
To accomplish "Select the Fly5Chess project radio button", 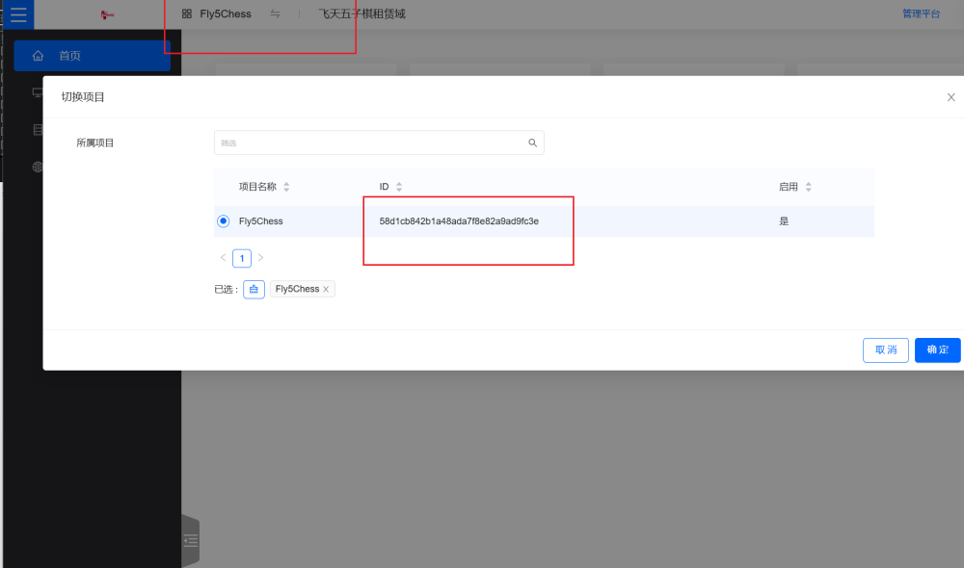I will [x=224, y=221].
